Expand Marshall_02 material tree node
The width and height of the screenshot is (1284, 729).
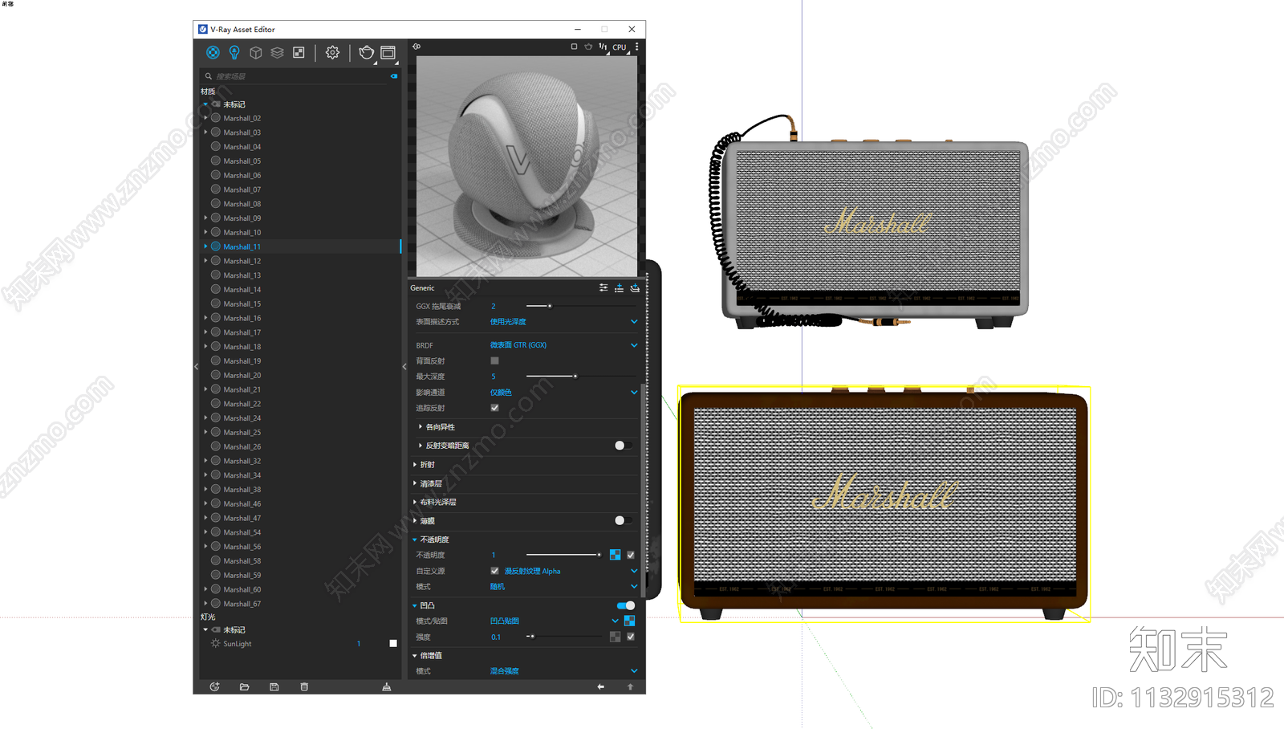[206, 118]
